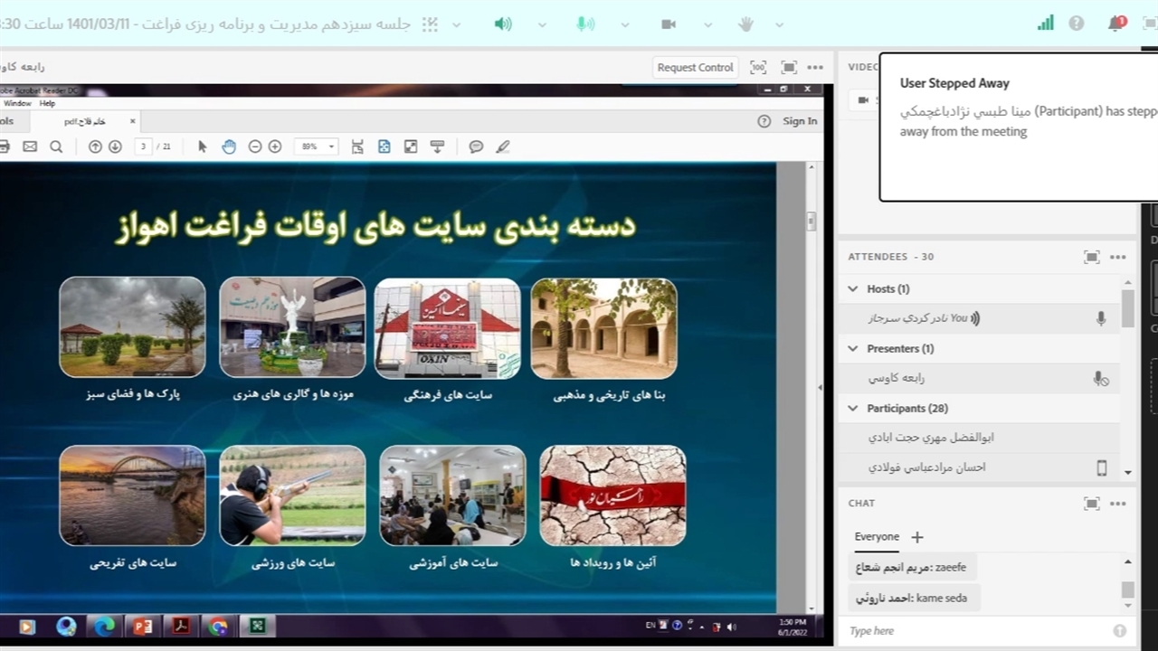Click the attendees list scrollbar down arrow
1158x651 pixels.
[x=1127, y=472]
